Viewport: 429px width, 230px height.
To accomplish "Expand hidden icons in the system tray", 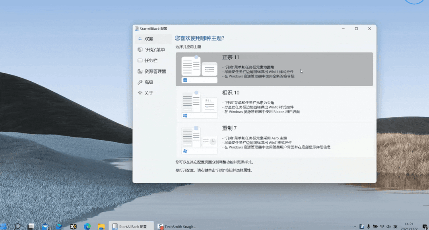I will click(355, 226).
